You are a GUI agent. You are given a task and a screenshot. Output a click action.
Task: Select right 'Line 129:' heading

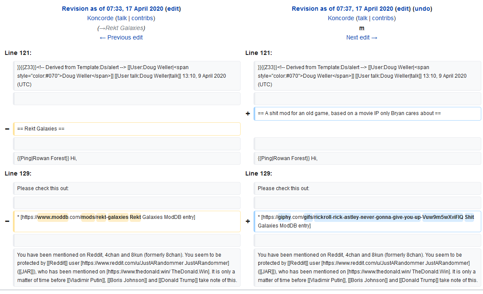pyautogui.click(x=258, y=173)
